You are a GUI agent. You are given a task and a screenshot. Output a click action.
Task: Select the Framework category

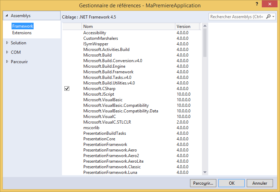22,26
